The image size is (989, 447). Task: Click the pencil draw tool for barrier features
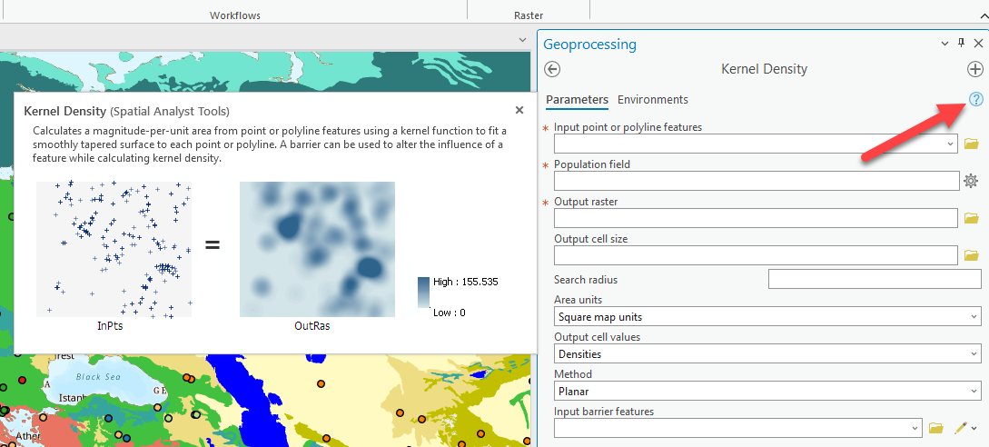(960, 428)
